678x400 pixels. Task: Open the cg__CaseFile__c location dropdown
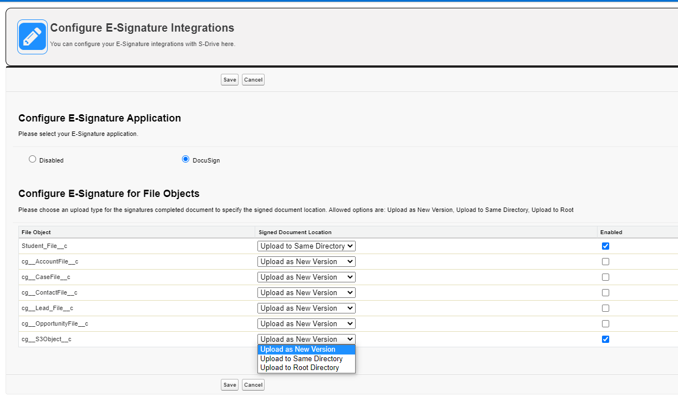306,277
